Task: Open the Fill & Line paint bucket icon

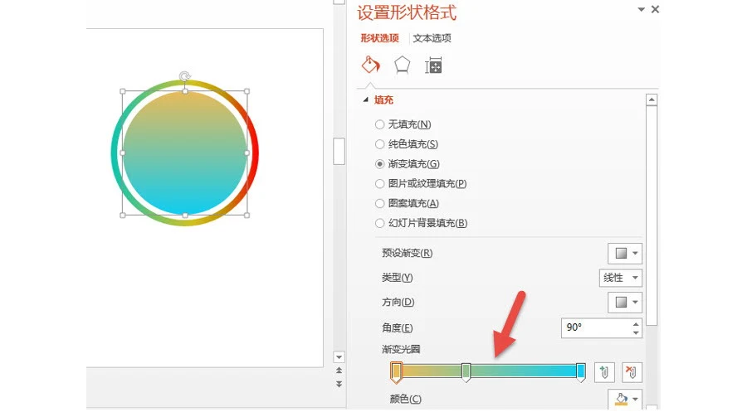Action: [371, 65]
